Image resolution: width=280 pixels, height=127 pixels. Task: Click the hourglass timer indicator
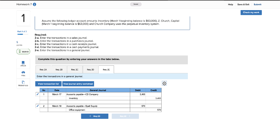coord(23,52)
